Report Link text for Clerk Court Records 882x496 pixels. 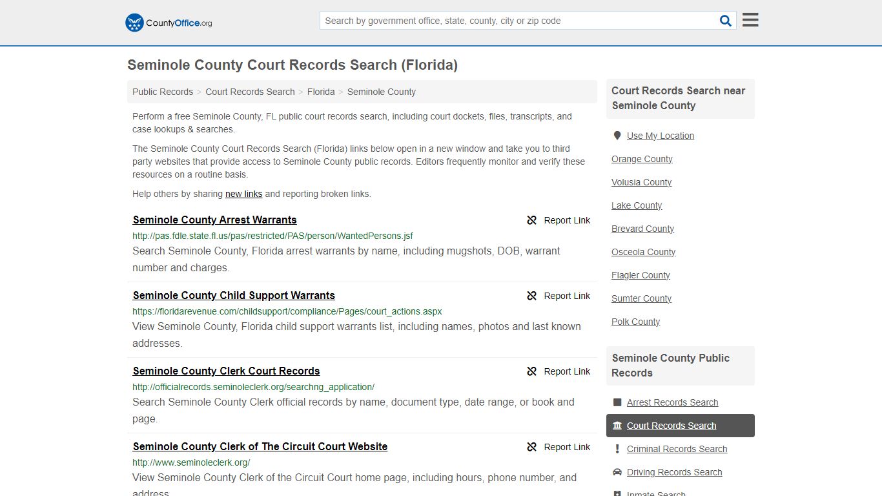click(x=567, y=371)
